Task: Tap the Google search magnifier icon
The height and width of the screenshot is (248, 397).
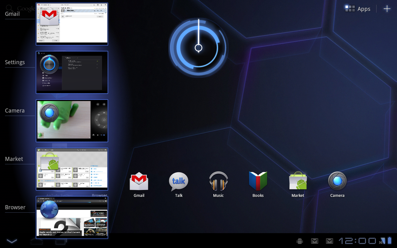Action: (x=10, y=8)
